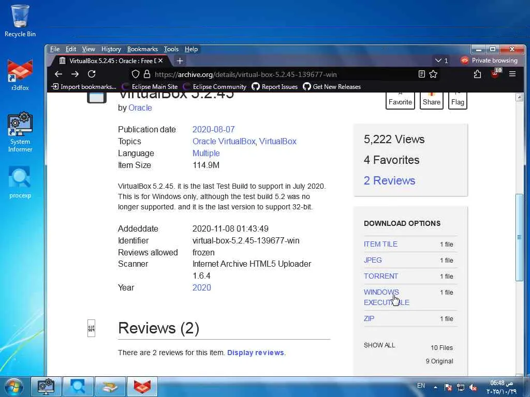This screenshot has height=397, width=530.
Task: Click the Multiple language link
Action: [206, 153]
